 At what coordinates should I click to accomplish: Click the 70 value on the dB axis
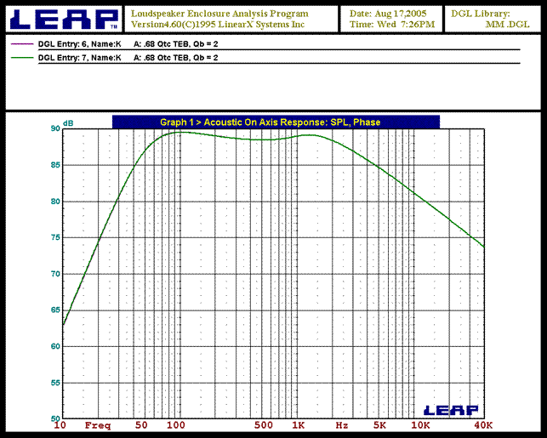(x=55, y=274)
